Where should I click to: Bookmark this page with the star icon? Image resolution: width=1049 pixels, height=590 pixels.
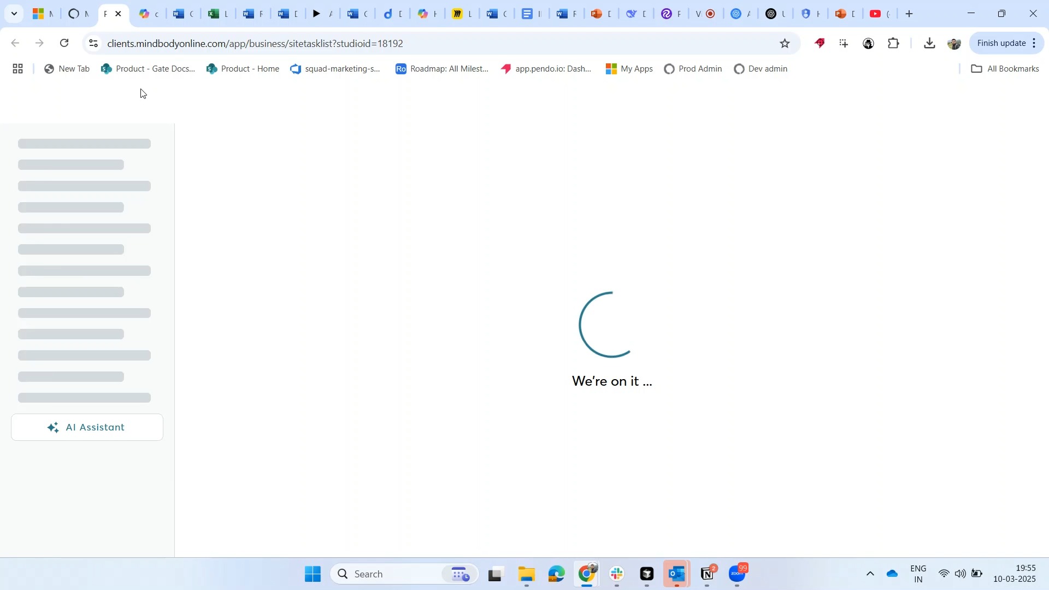(785, 43)
